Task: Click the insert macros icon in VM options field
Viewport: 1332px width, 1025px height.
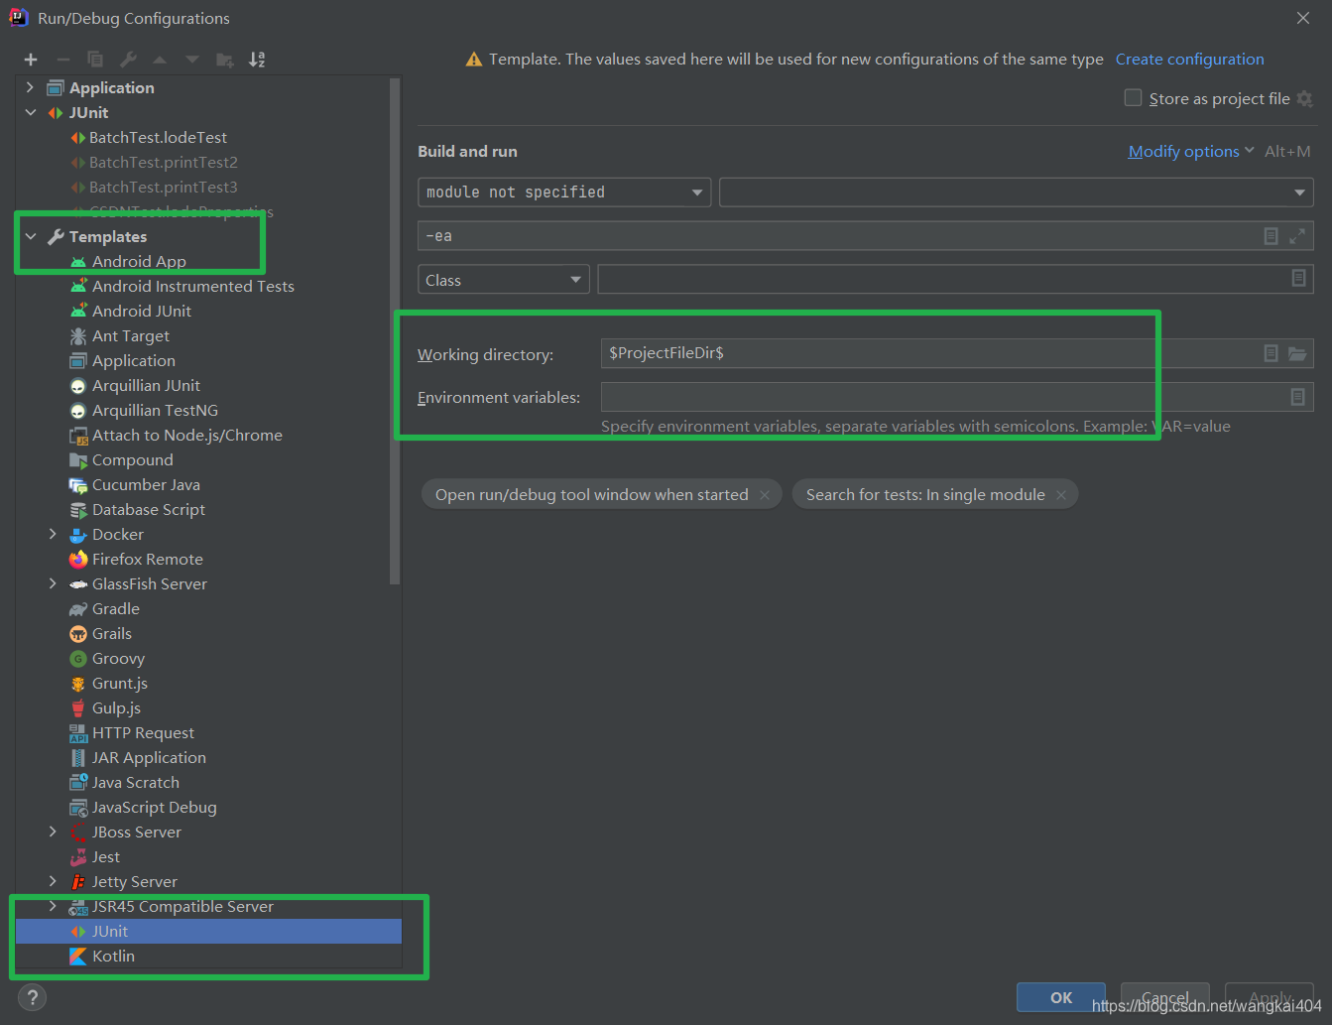Action: 1271,236
